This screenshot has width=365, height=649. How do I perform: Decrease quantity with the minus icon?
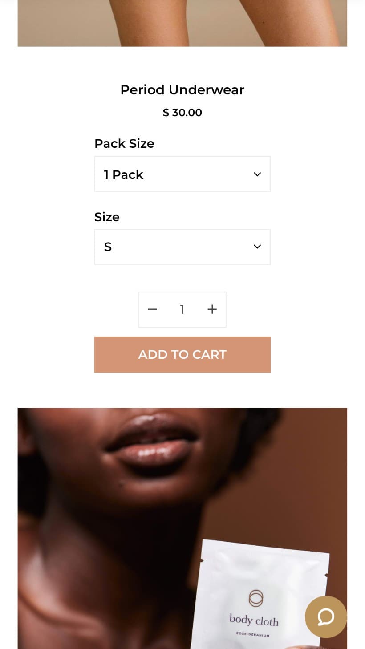pos(152,309)
